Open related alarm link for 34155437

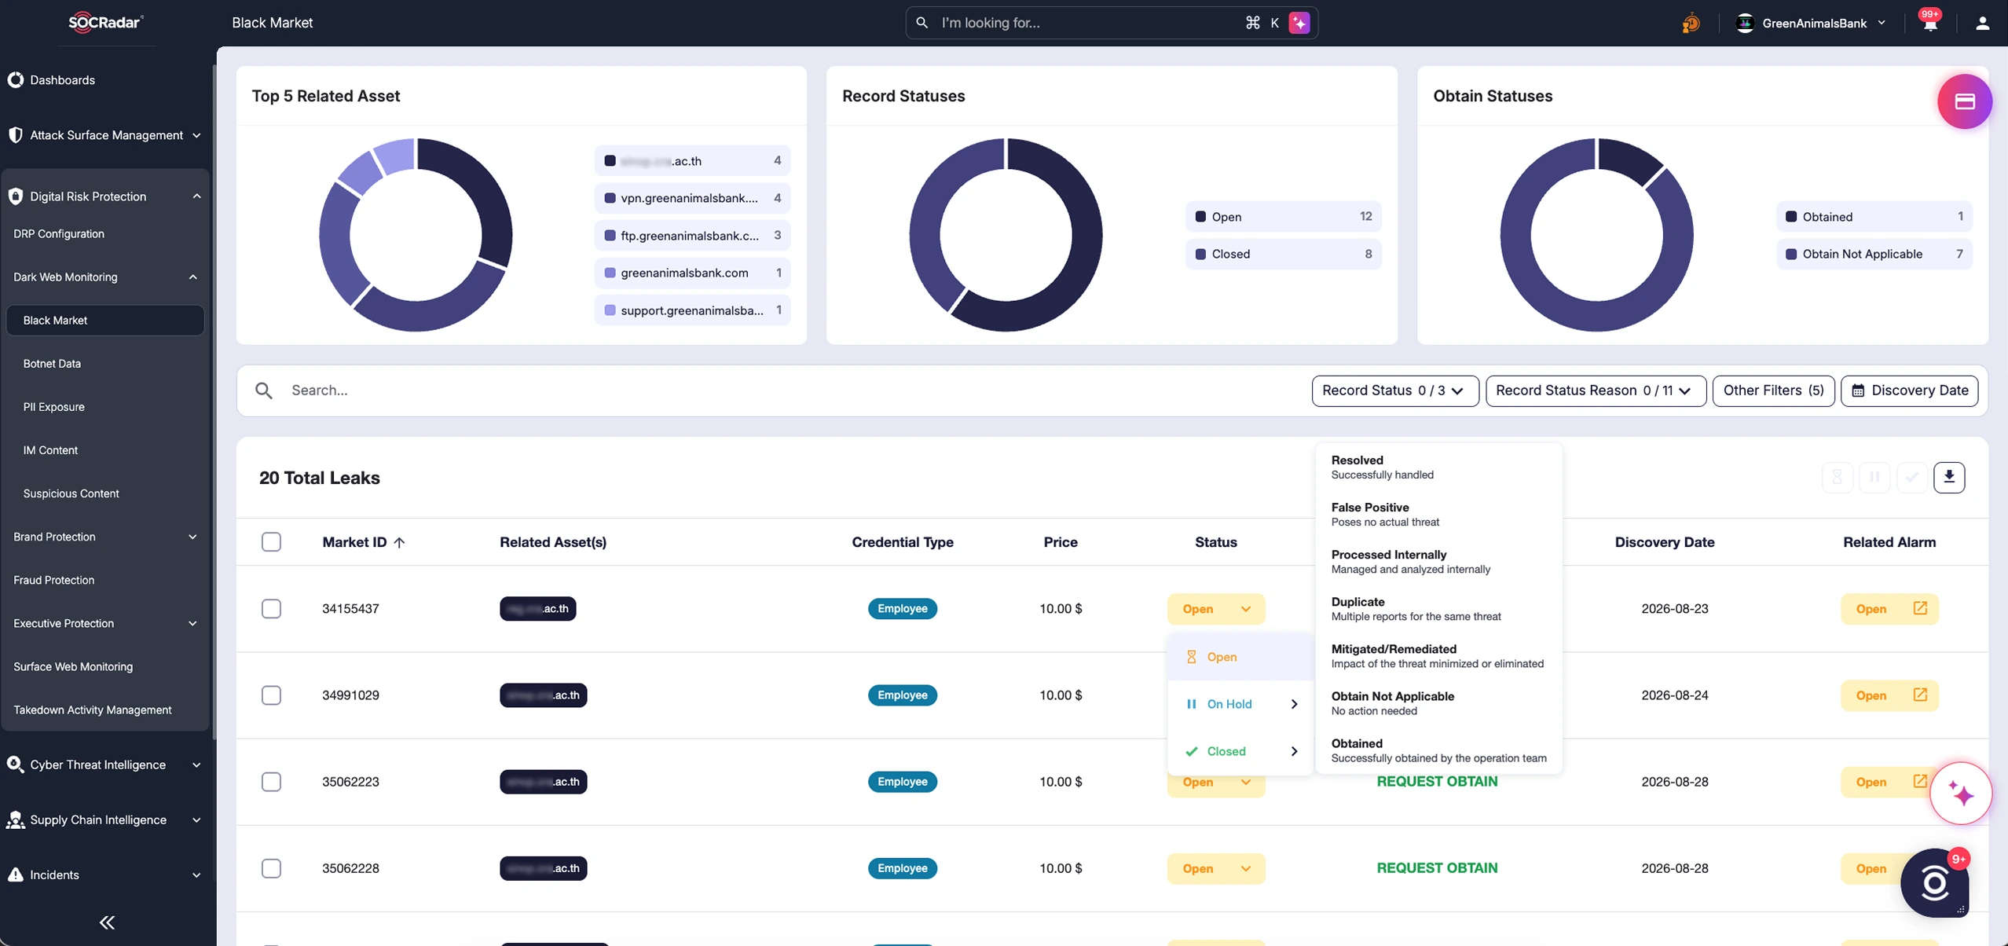tap(1920, 608)
